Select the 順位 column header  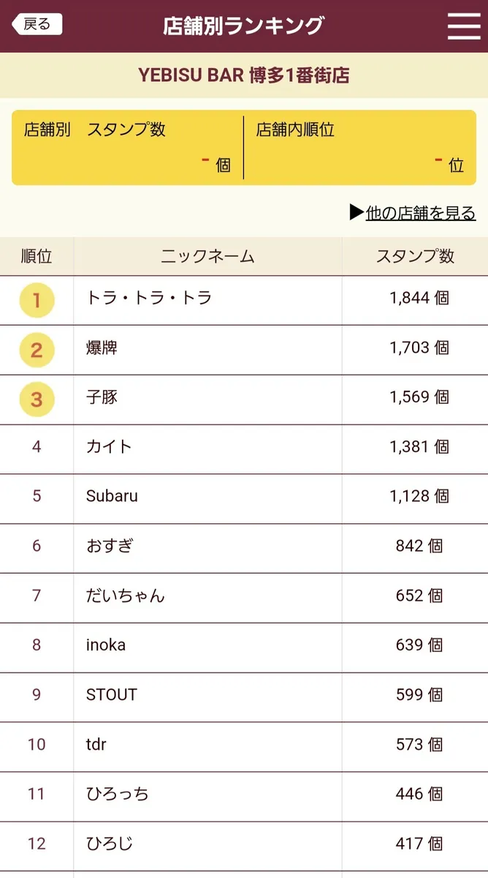pos(37,256)
